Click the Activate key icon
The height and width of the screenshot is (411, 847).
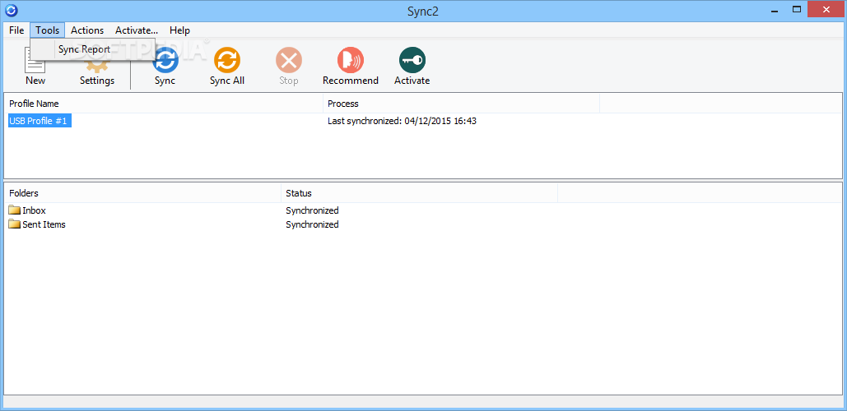point(412,60)
